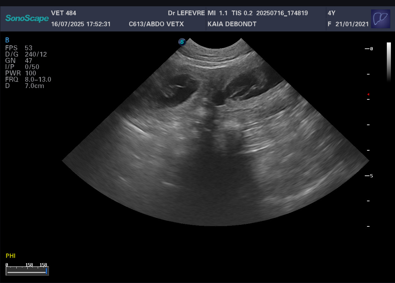This screenshot has height=283, width=395.
Task: Click the probe orientation S marker
Action: pos(182,42)
